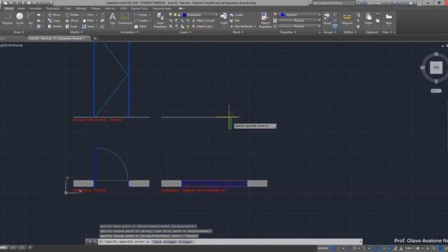This screenshot has width=448, height=252.
Task: Click the blue object color swatch in Properties
Action: (x=283, y=15)
